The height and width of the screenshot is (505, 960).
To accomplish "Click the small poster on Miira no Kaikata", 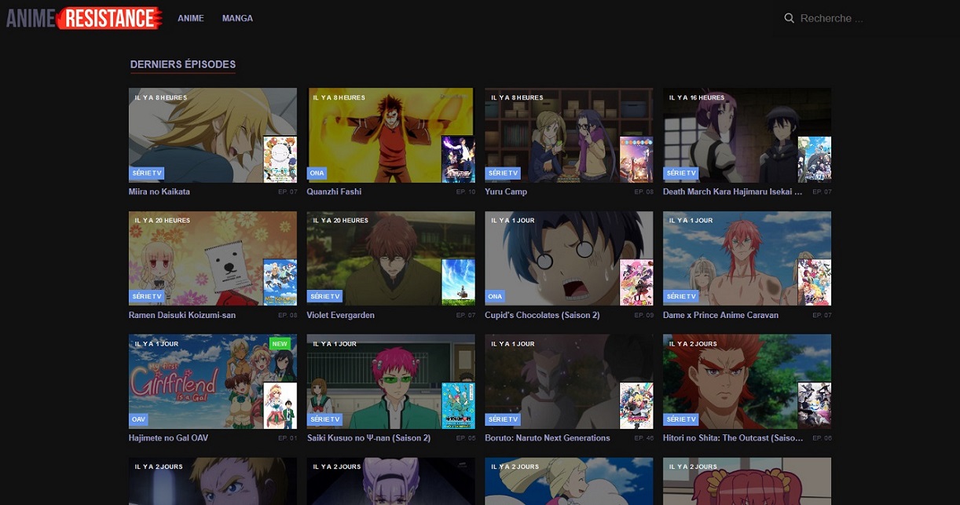I will (280, 159).
